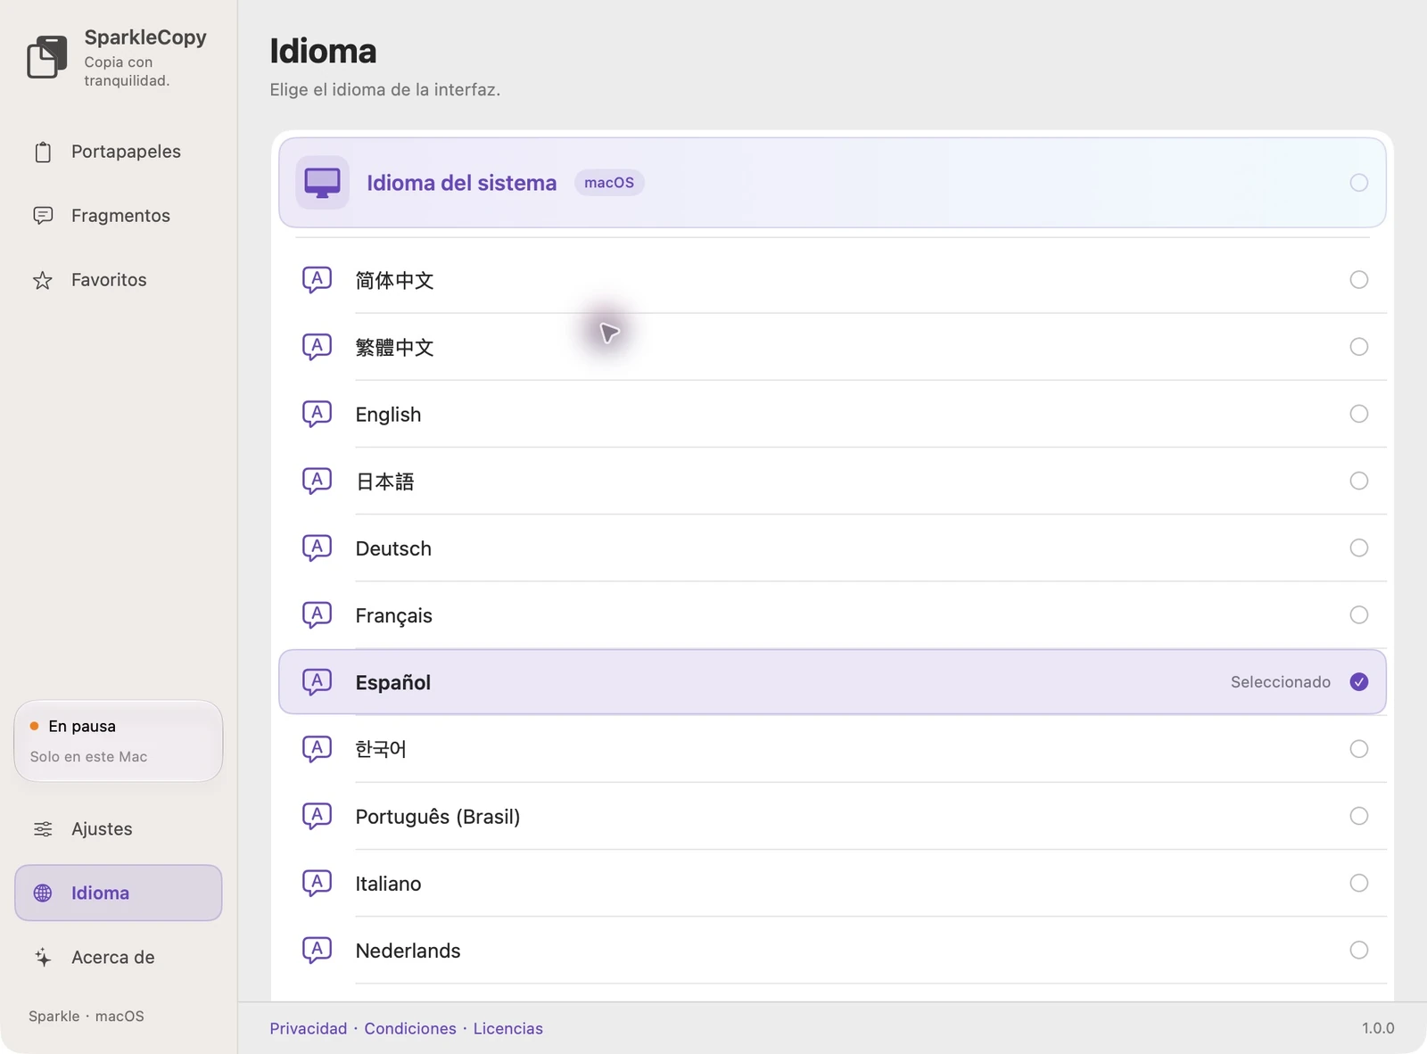Click the language icon beside 简体中文
The width and height of the screenshot is (1427, 1054).
coord(318,280)
